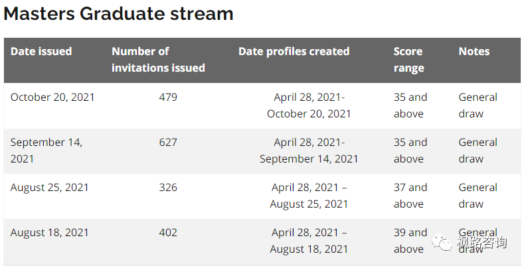The image size is (524, 266).
Task: Select the August 18, 2021 date cell
Action: (x=49, y=232)
